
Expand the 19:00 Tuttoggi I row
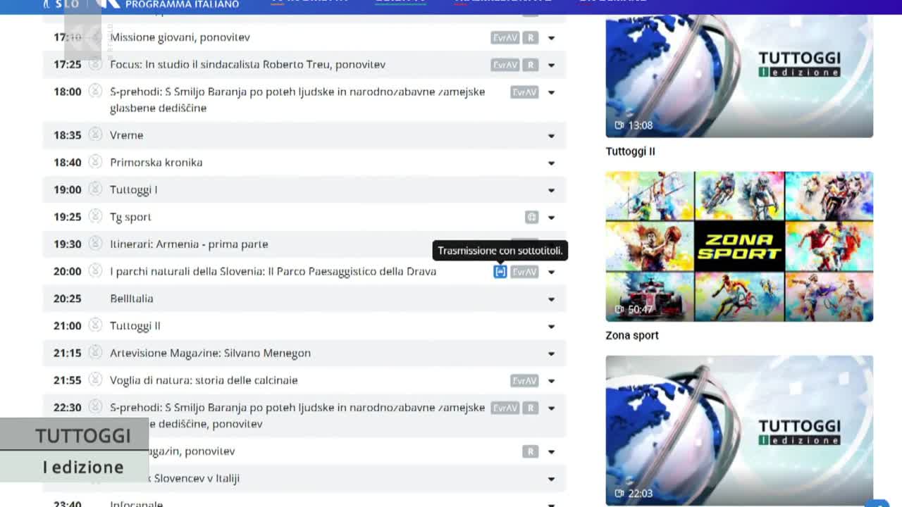[x=551, y=190]
